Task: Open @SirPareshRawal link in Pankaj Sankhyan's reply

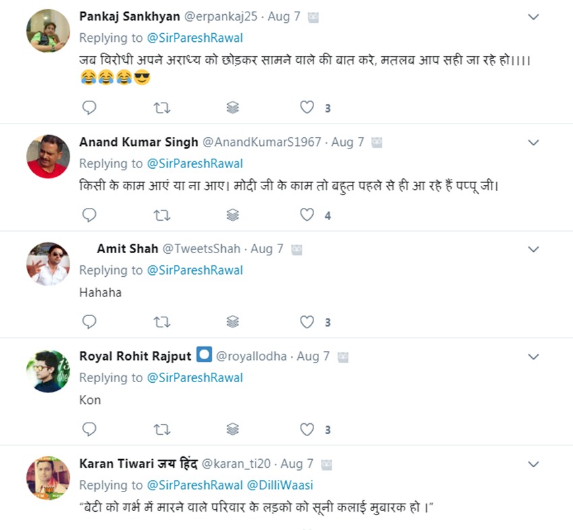Action: tap(195, 38)
